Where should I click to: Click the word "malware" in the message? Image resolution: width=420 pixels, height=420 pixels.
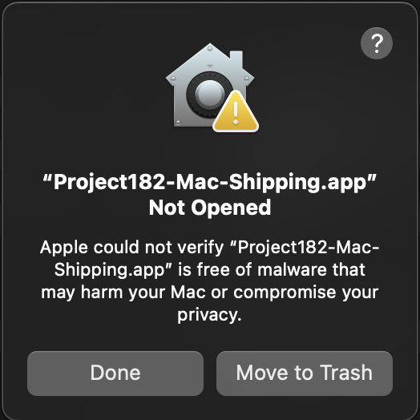292,269
